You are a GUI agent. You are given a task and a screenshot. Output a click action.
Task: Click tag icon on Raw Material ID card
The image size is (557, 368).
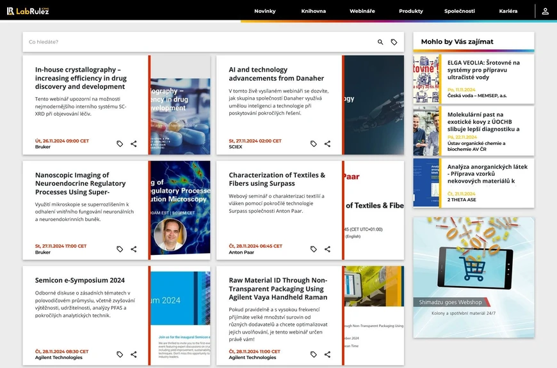coord(313,354)
